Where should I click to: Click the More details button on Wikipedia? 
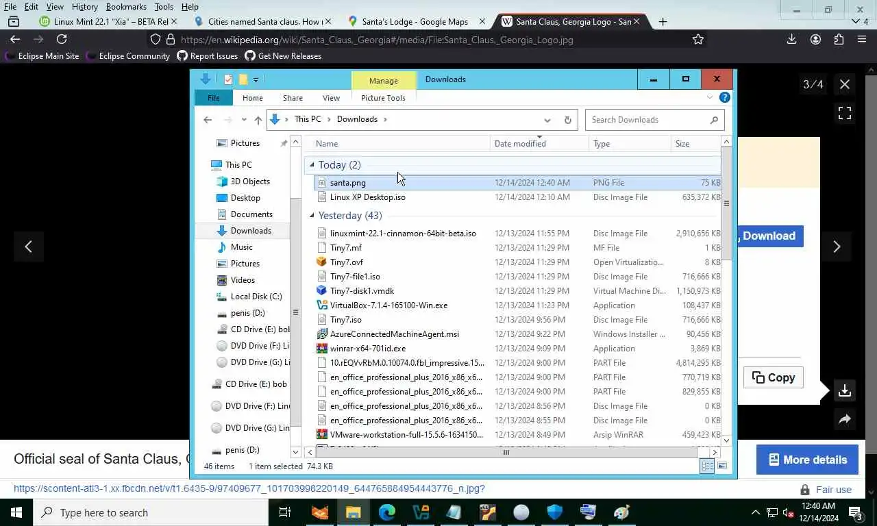pos(807,460)
